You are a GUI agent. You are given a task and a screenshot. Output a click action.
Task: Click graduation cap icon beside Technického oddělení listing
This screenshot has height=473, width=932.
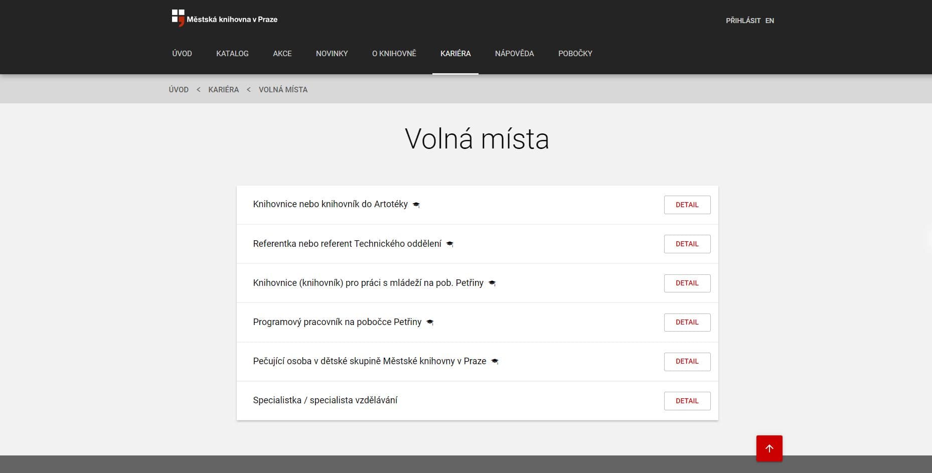point(449,244)
